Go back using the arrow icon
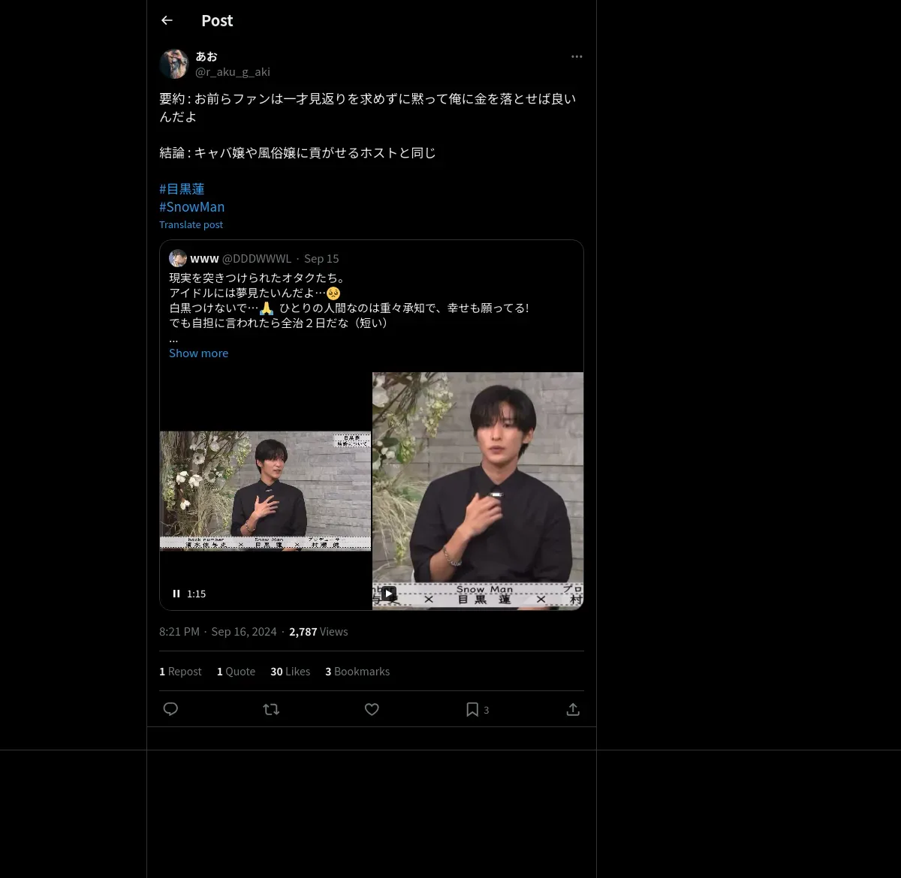 point(167,20)
